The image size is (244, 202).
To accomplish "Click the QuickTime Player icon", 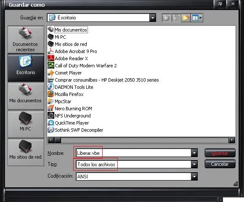I will pyautogui.click(x=51, y=123).
